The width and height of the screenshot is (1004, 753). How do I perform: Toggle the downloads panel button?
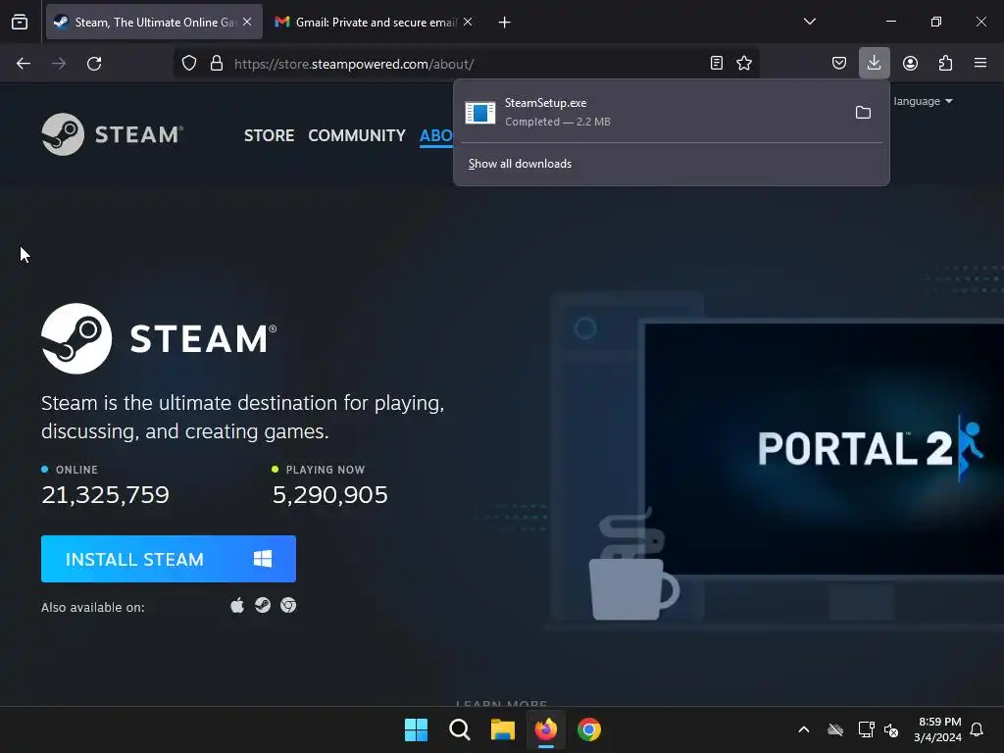pyautogui.click(x=874, y=63)
